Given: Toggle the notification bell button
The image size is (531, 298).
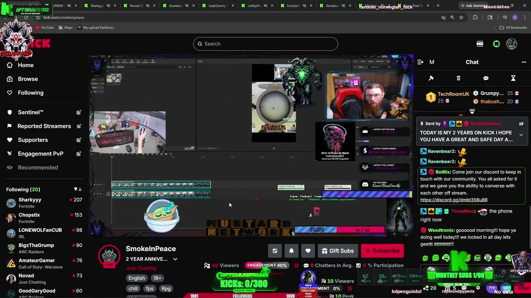Looking at the screenshot, I should tap(291, 251).
